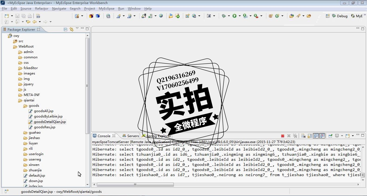Click the deploy MyEclipse J2EE project icon

(x=144, y=16)
